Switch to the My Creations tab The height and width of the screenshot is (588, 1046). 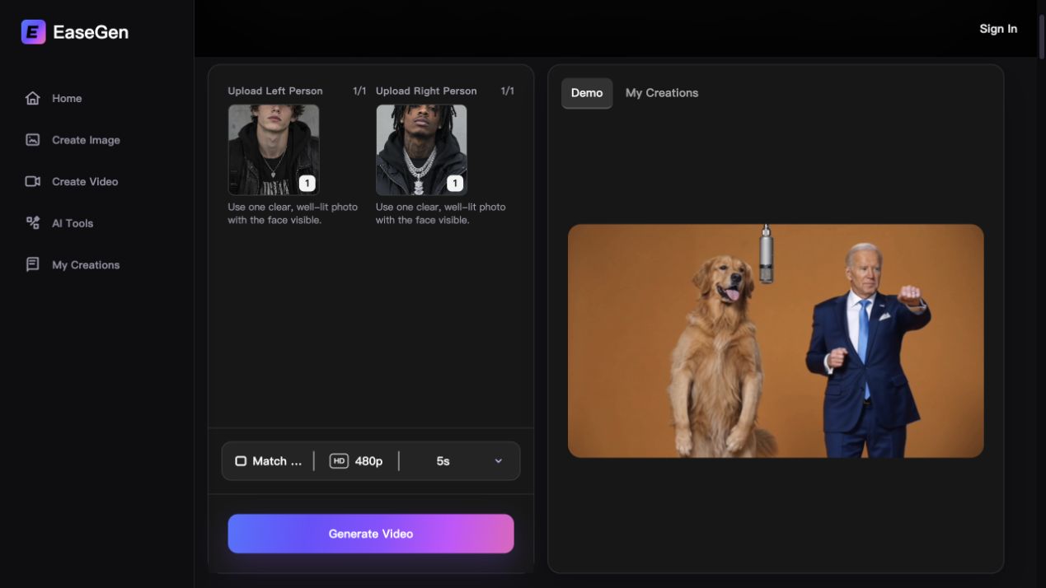[662, 93]
